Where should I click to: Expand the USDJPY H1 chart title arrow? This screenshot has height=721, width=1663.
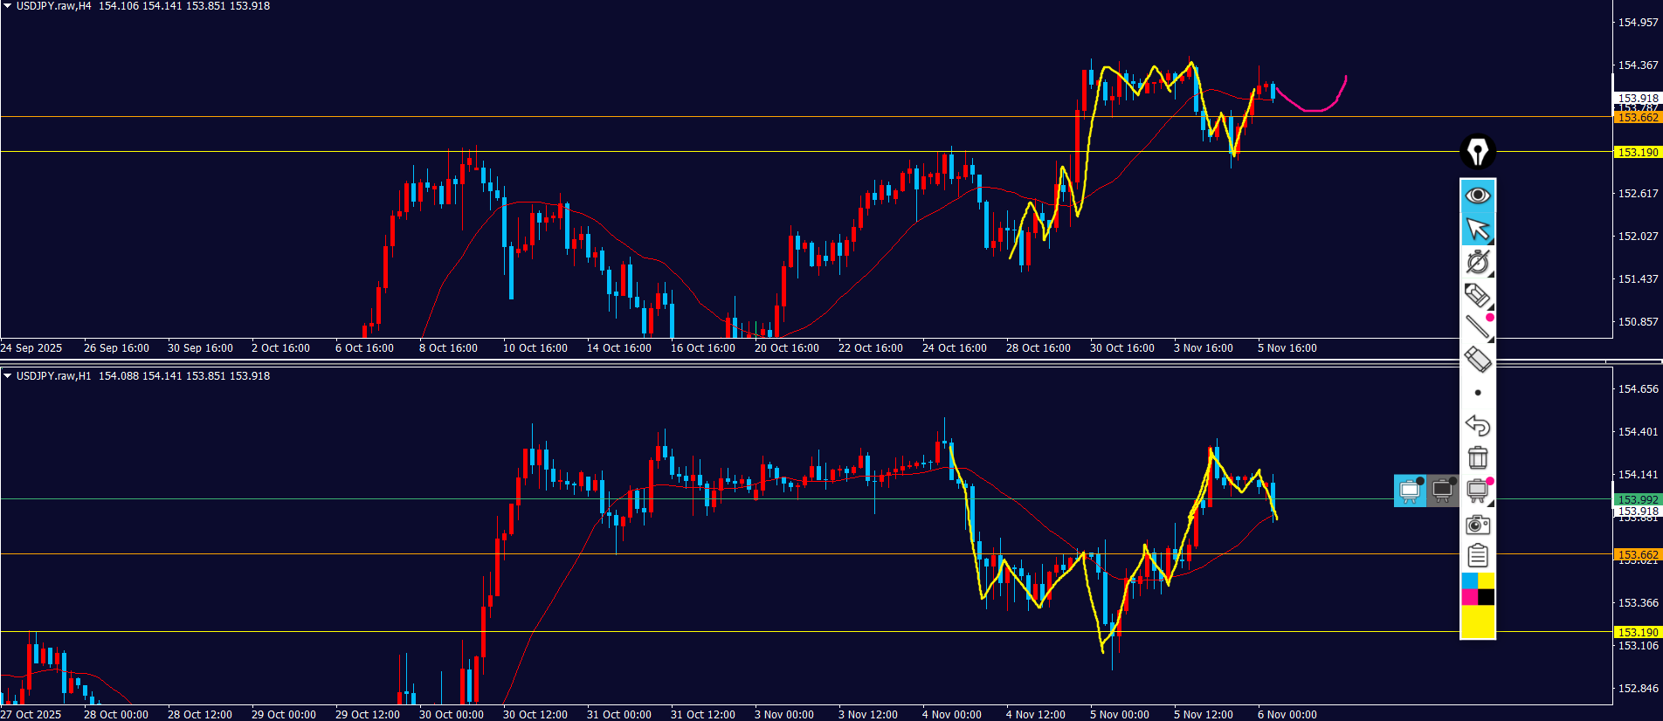click(8, 376)
